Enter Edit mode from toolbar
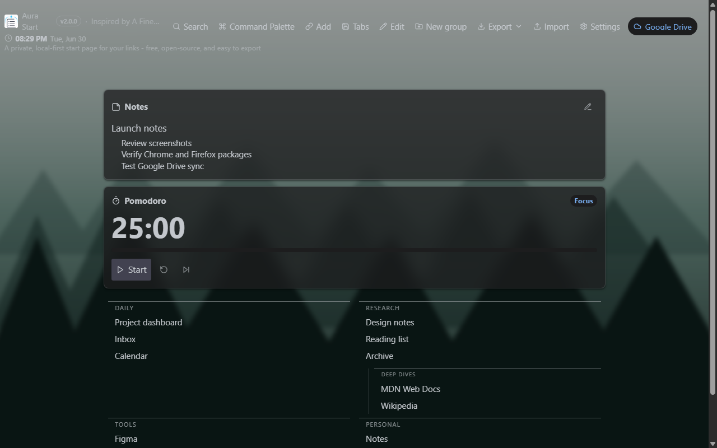 tap(392, 26)
